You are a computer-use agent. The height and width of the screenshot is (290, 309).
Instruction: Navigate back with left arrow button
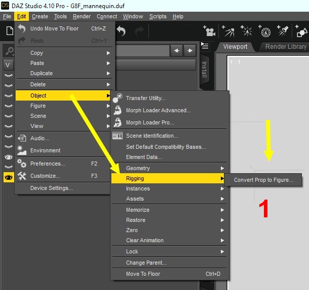click(x=177, y=51)
